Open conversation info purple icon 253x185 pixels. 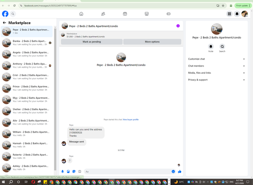coord(178,26)
